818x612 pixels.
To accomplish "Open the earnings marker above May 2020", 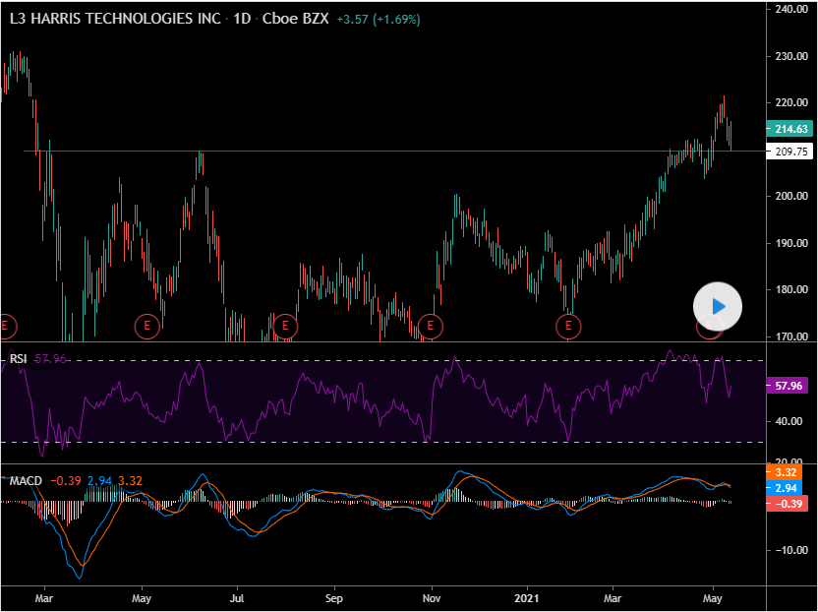I will click(x=146, y=326).
